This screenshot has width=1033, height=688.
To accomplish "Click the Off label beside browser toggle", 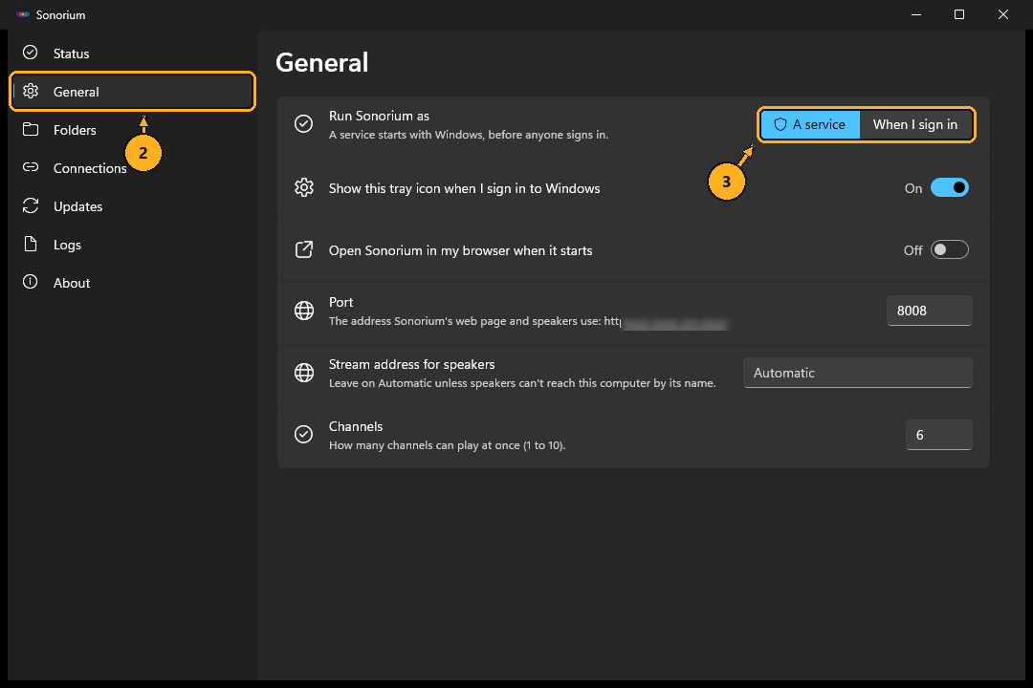I will [x=913, y=250].
